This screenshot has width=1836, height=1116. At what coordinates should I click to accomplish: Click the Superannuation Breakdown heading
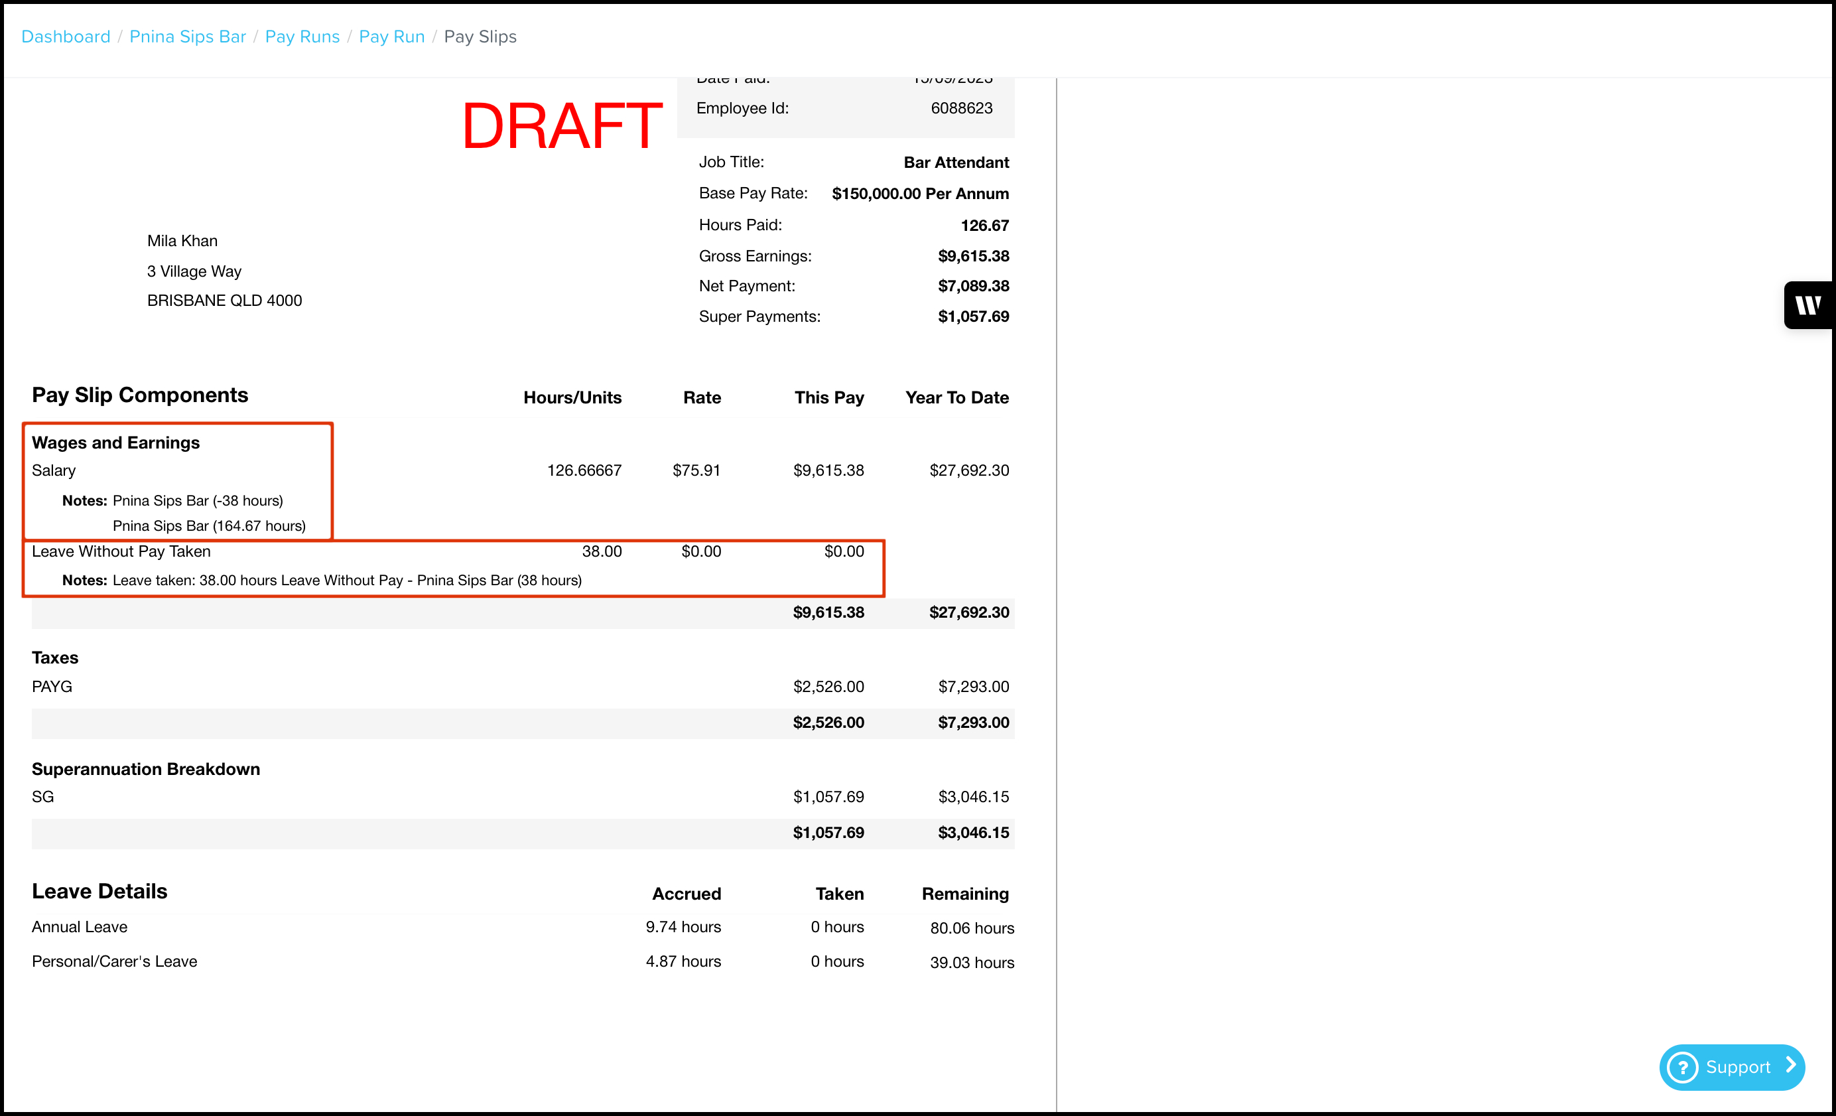click(x=146, y=770)
